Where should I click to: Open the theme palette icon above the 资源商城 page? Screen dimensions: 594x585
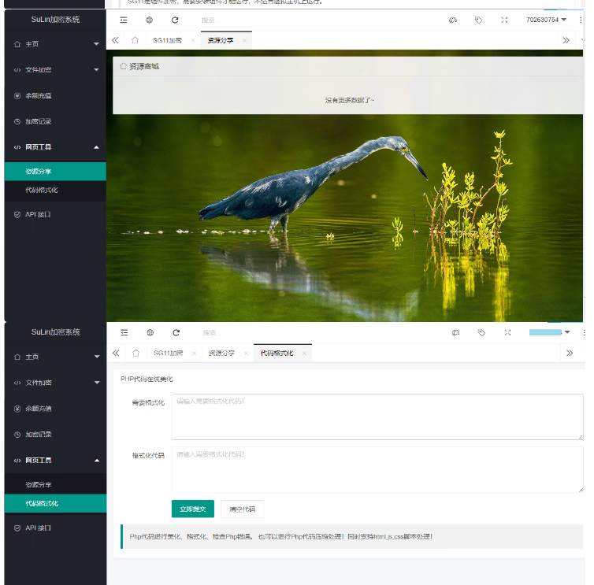click(453, 20)
